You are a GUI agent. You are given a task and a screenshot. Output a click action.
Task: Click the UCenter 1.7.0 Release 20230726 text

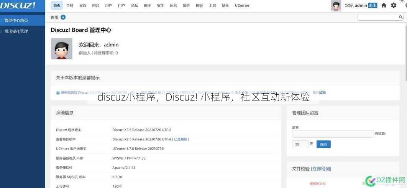pyautogui.click(x=138, y=149)
